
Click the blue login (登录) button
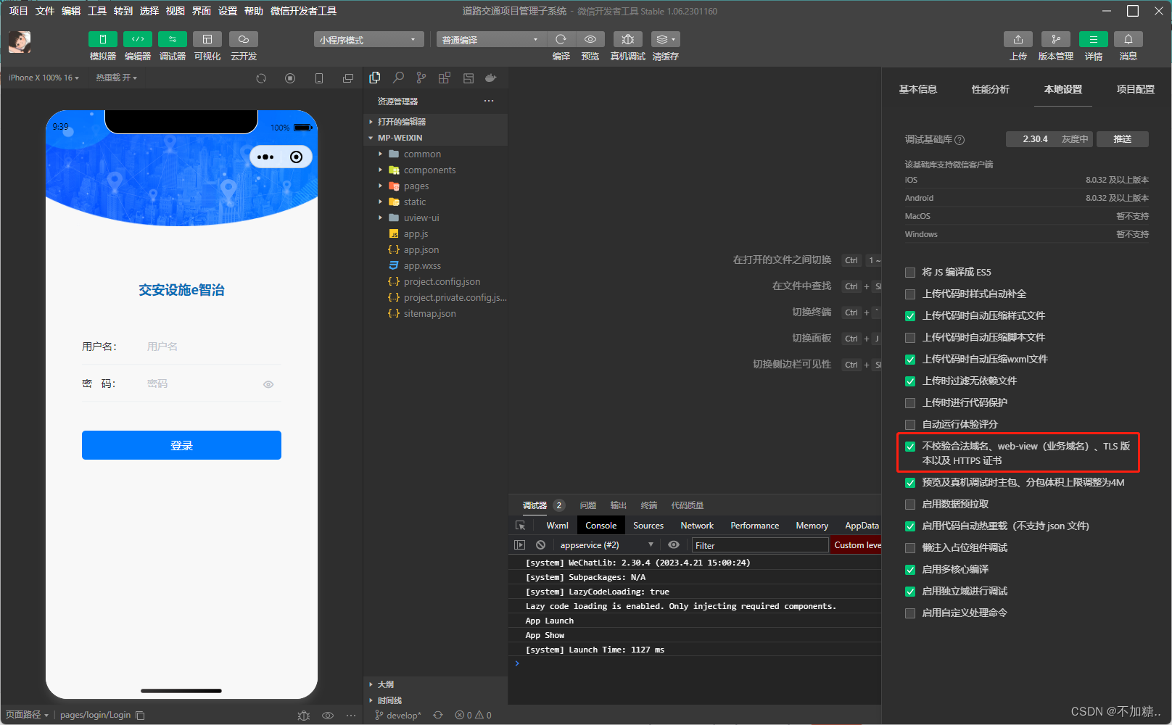(181, 445)
